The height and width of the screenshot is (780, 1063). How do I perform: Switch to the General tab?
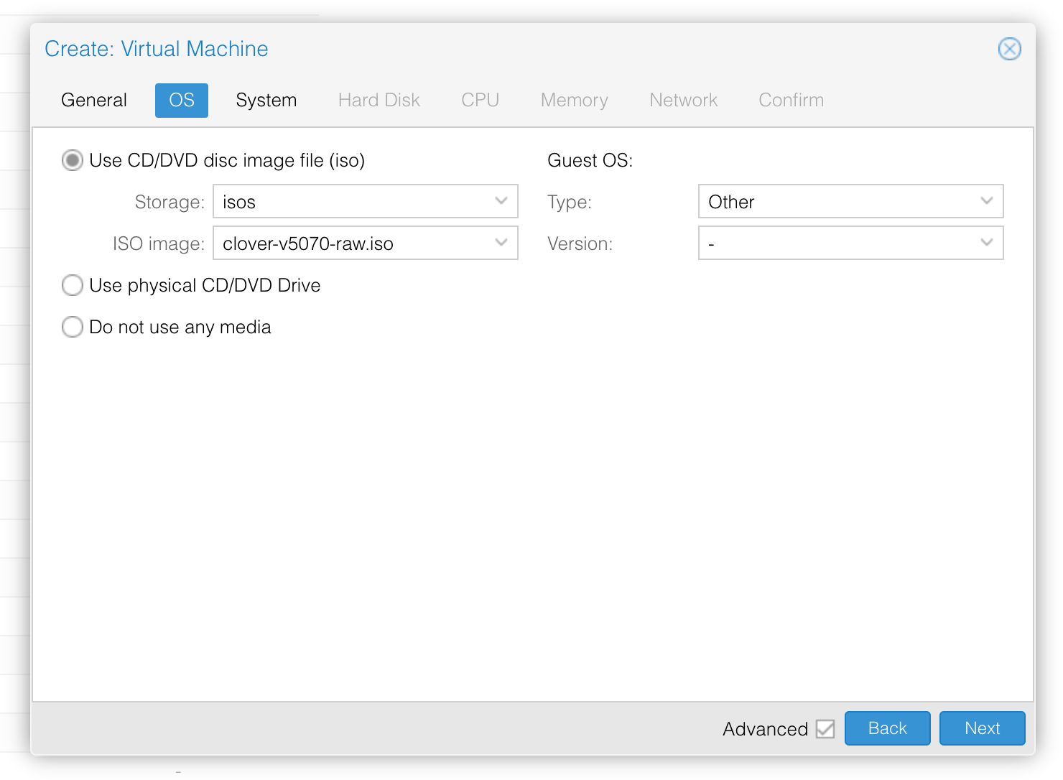pos(94,100)
